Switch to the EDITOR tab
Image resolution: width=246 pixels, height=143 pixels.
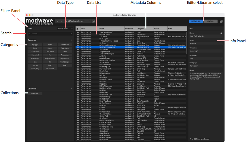pos(210,21)
